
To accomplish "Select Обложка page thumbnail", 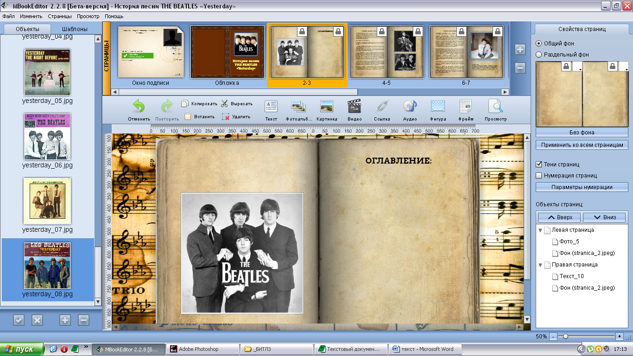I will point(227,52).
